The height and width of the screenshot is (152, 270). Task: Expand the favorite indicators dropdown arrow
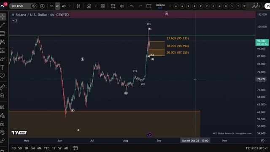pyautogui.click(x=96, y=6)
